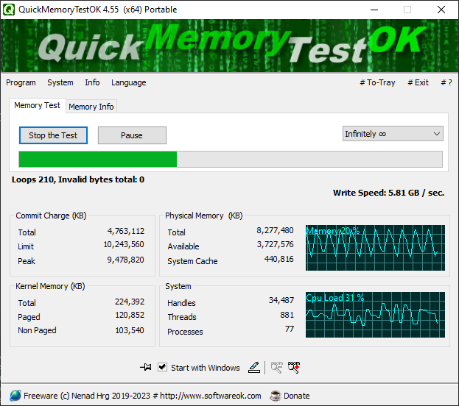Click the # Exit menu item
The image size is (459, 406).
click(418, 82)
